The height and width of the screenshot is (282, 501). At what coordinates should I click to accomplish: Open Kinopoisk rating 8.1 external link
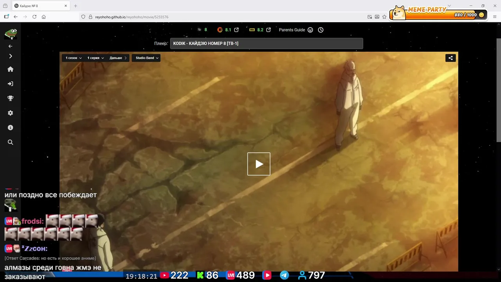(x=236, y=30)
